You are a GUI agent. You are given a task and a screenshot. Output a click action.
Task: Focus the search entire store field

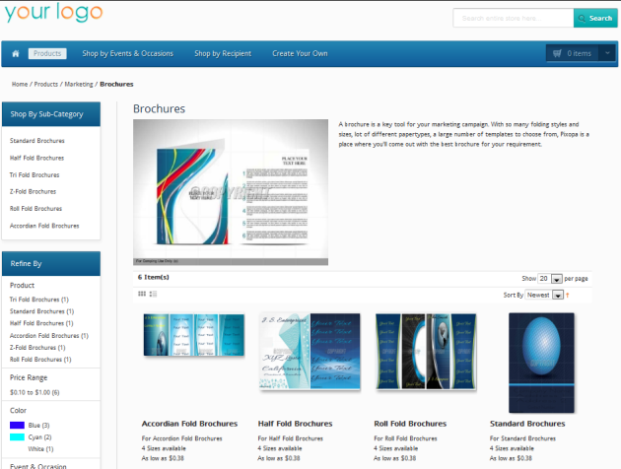point(514,18)
